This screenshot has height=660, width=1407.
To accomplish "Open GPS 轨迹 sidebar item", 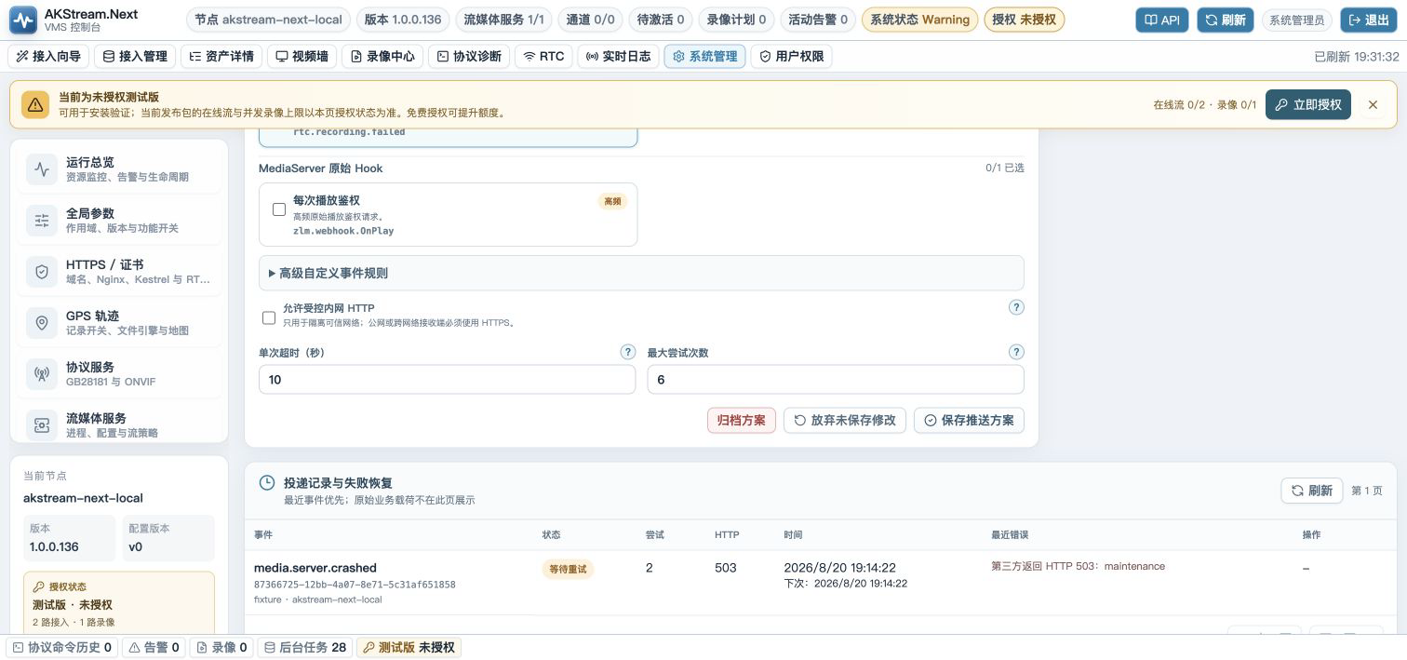I will [x=119, y=322].
